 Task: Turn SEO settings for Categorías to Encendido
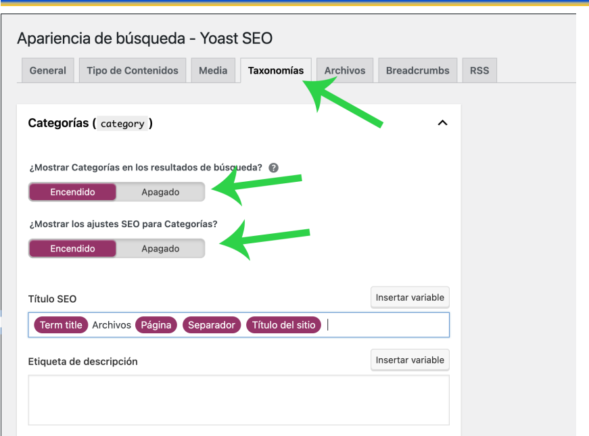(x=72, y=249)
